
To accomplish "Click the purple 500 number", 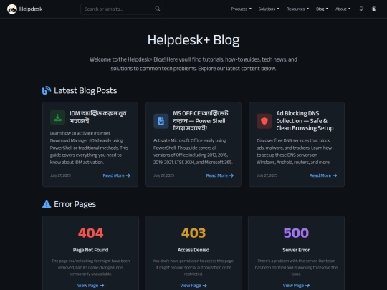I will point(296,233).
